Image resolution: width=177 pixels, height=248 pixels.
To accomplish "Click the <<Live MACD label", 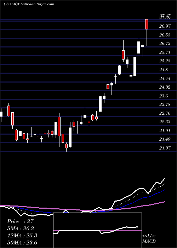I will click(x=149, y=239).
